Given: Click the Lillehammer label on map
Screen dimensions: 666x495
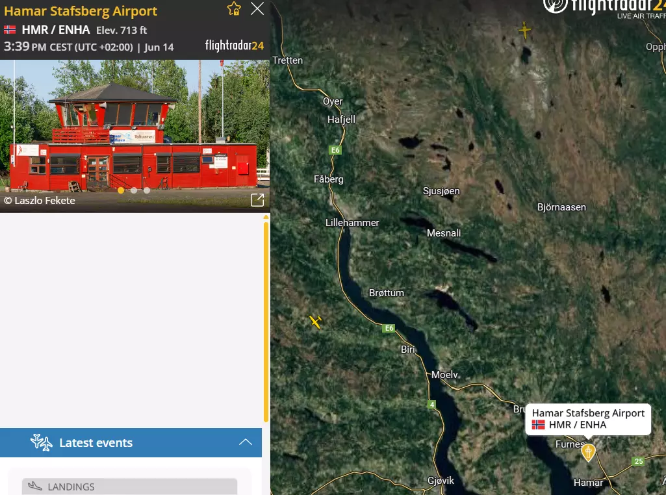Looking at the screenshot, I should pyautogui.click(x=352, y=222).
